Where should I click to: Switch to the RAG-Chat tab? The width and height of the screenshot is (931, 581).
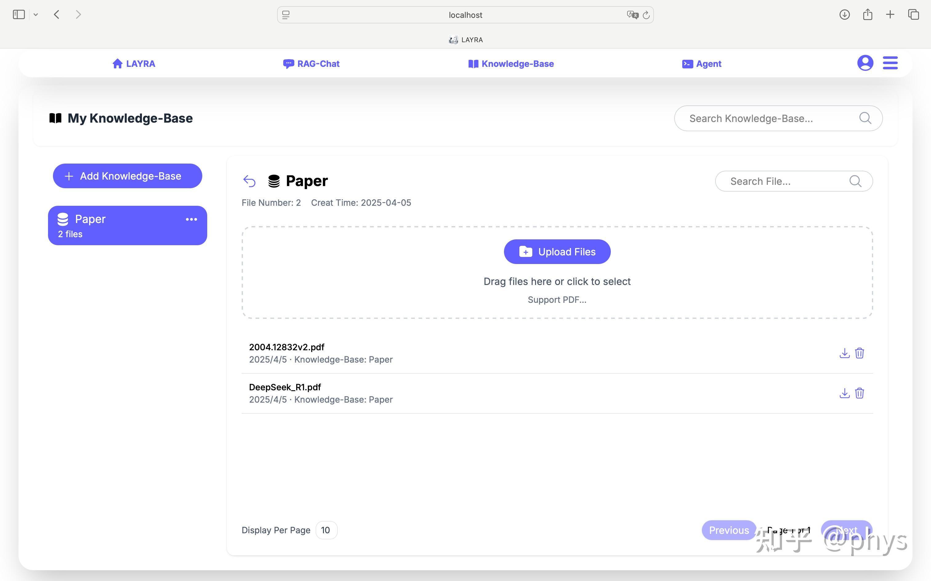(x=311, y=64)
